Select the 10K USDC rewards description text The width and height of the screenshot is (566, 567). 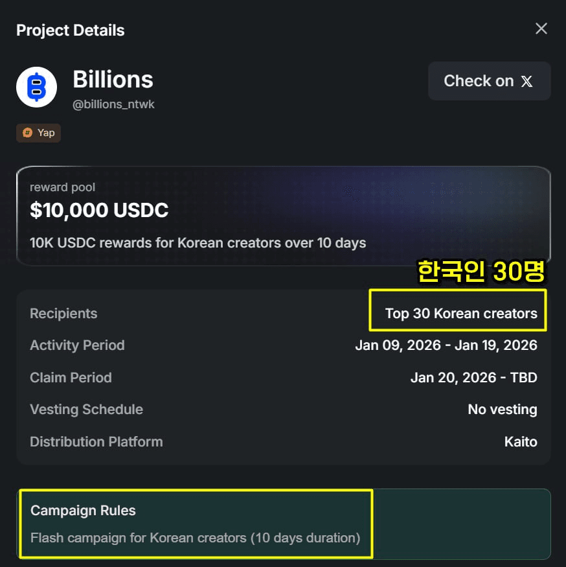(x=198, y=244)
